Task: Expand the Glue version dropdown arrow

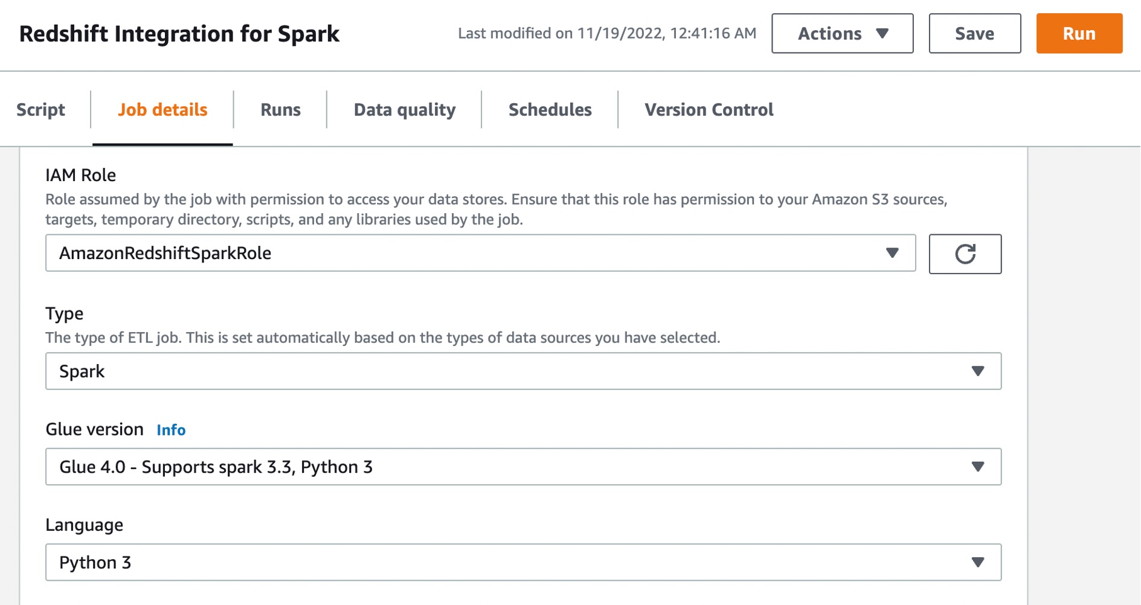Action: 978,466
